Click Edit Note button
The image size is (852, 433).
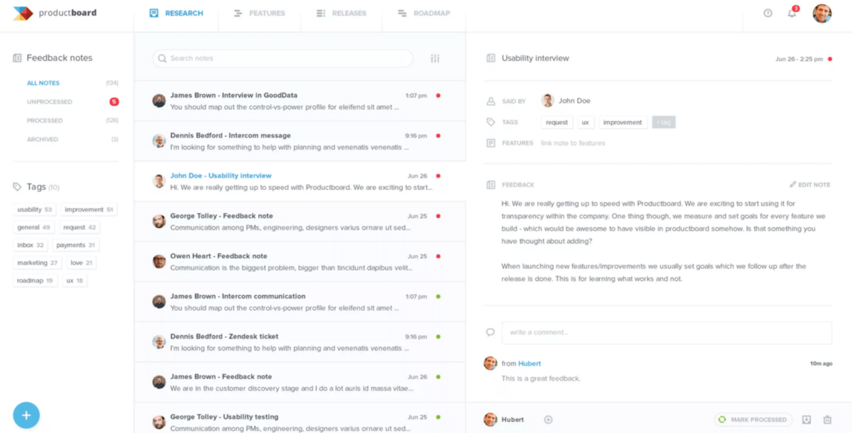click(810, 185)
